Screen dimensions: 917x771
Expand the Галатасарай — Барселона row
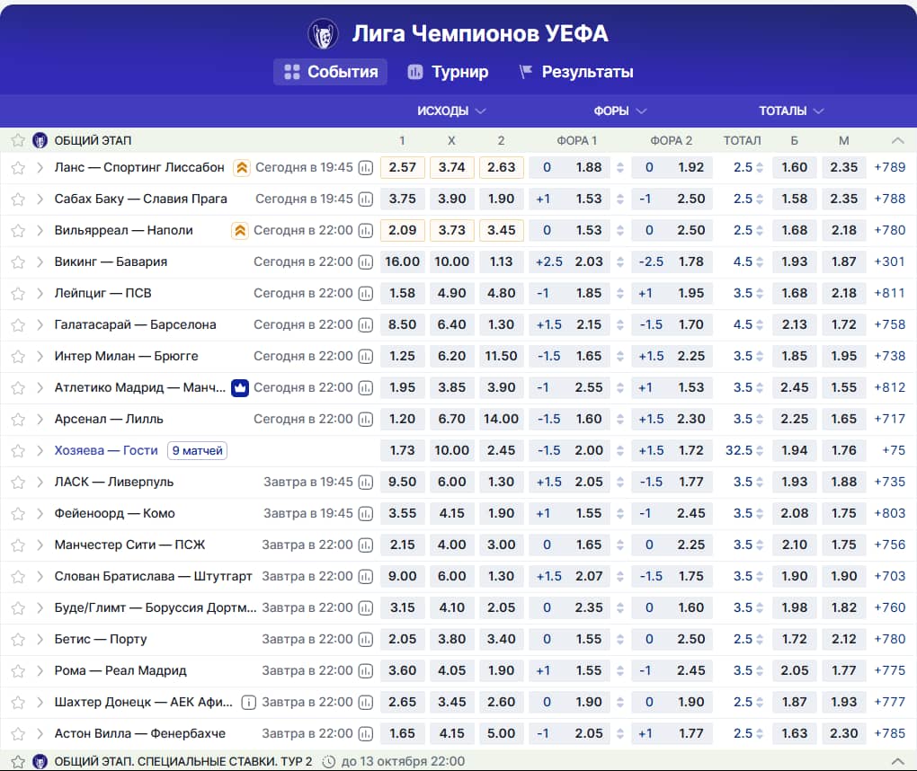(40, 325)
